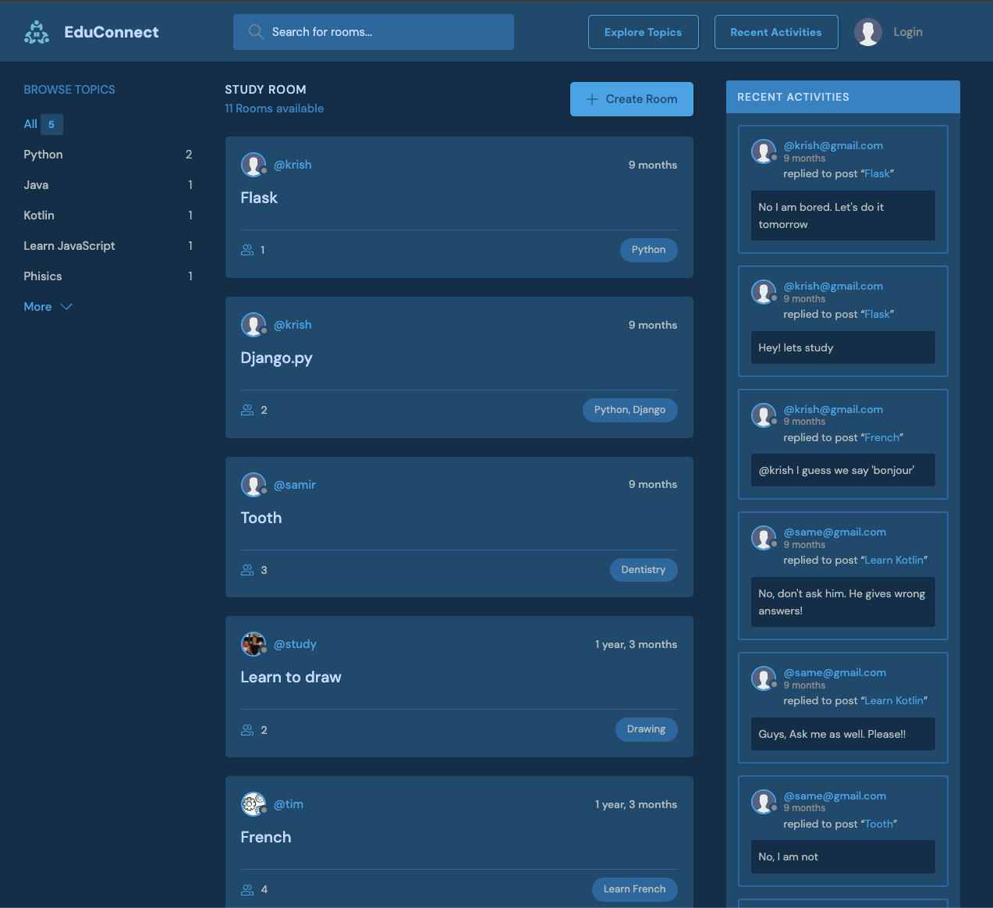993x908 pixels.
Task: Expand the More topics chevron
Action: click(x=66, y=307)
